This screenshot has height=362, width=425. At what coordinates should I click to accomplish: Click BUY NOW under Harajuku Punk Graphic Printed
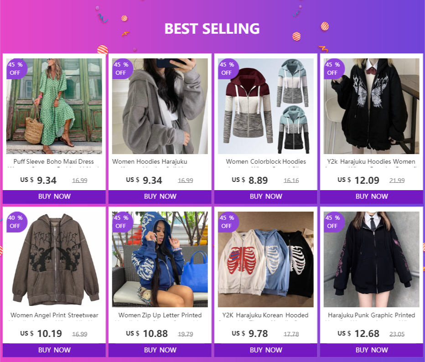click(372, 350)
